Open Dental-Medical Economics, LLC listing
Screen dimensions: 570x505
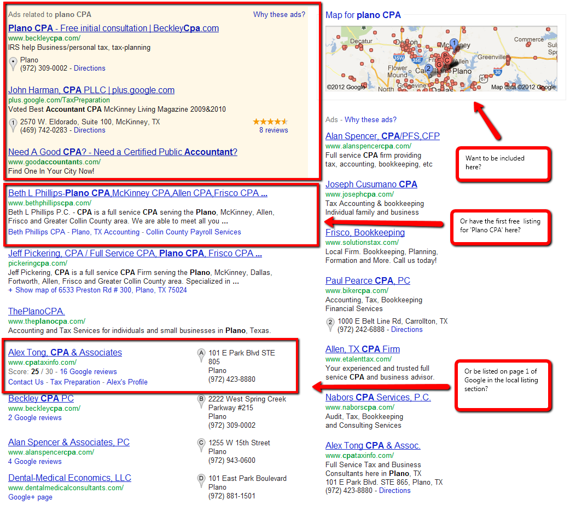coord(70,478)
